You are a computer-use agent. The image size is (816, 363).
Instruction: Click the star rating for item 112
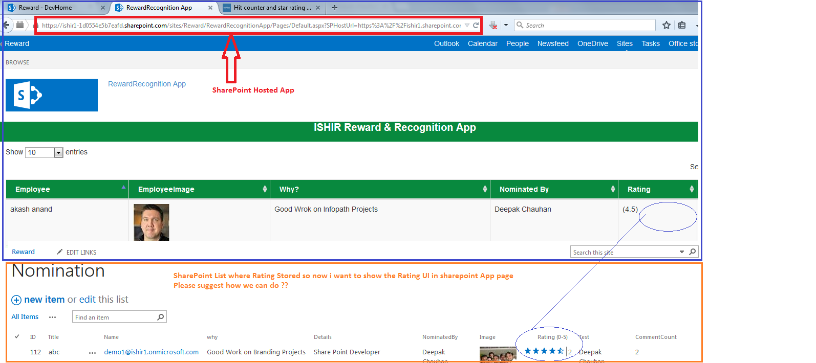tap(544, 351)
